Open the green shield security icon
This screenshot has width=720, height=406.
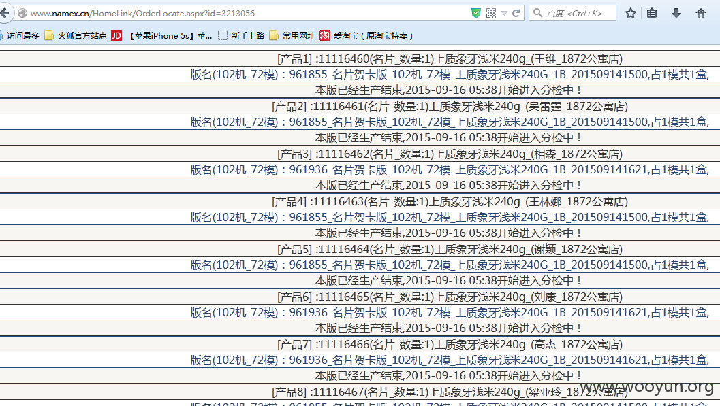476,14
